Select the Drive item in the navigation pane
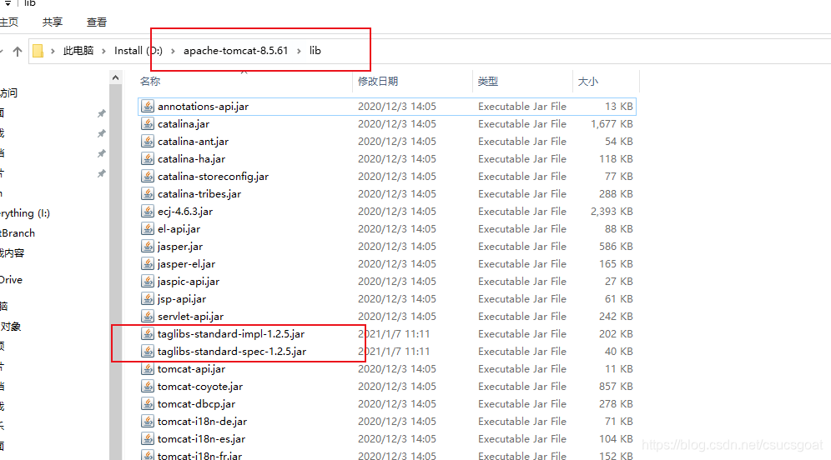 click(11, 280)
